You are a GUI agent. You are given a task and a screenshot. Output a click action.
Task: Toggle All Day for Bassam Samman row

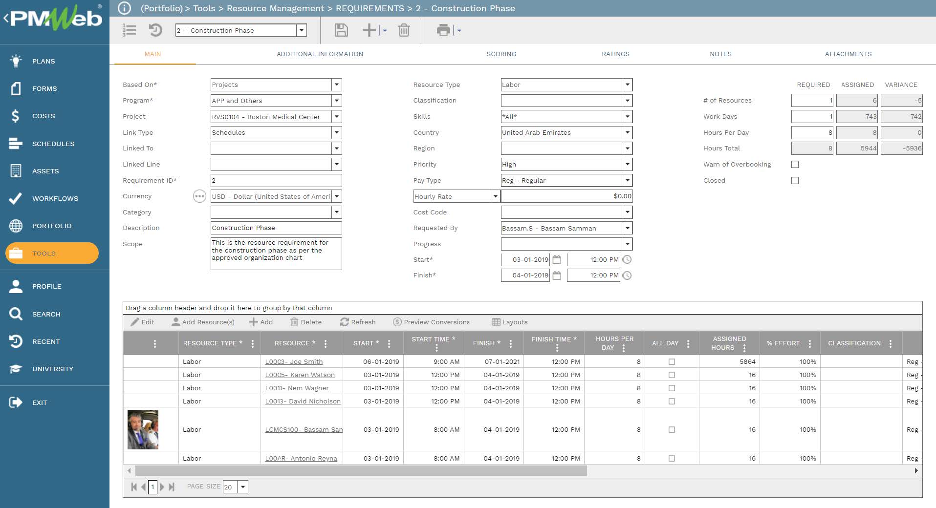tap(672, 430)
